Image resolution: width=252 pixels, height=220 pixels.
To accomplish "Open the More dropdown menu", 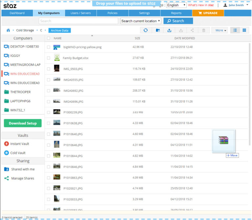I will [x=221, y=30].
